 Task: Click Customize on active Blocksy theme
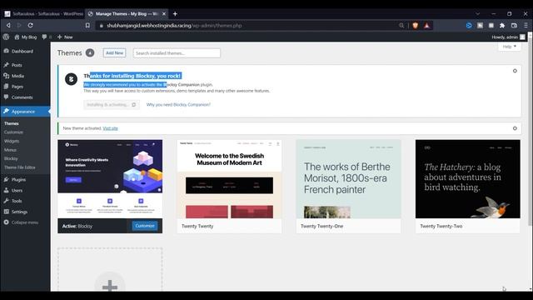145,226
